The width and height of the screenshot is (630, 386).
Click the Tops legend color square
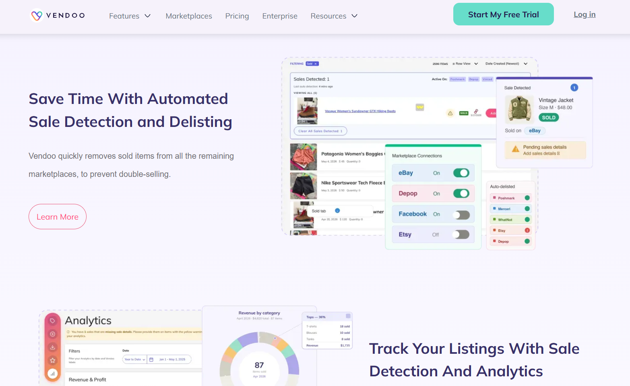(348, 315)
